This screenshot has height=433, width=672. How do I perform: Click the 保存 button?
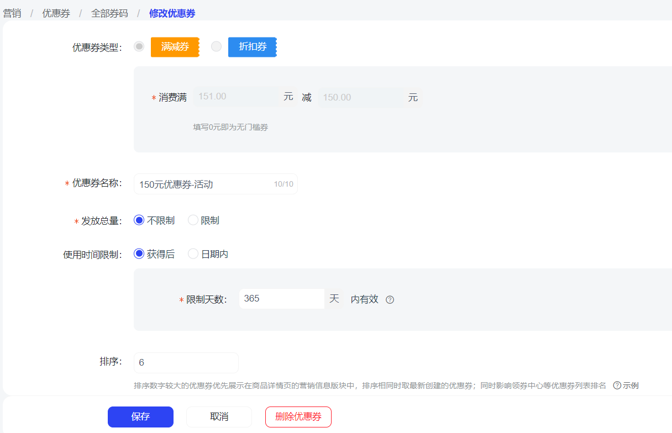[x=140, y=417]
